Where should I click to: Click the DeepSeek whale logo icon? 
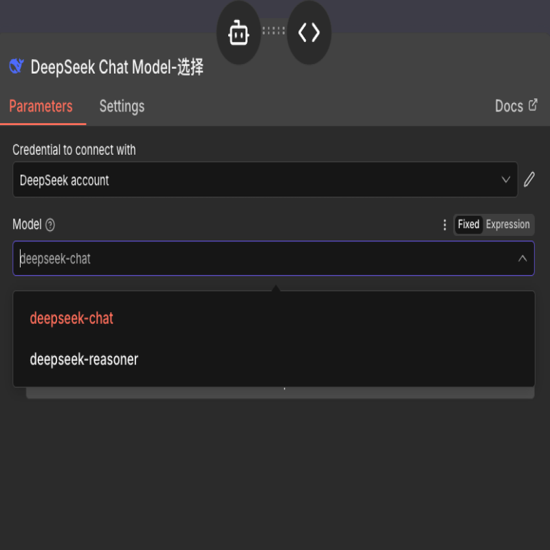[16, 67]
